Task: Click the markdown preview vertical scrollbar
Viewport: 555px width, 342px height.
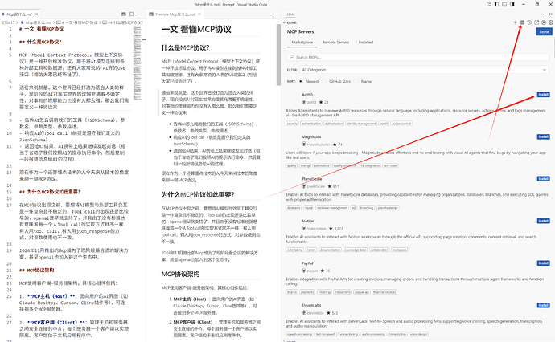Action: (x=278, y=55)
